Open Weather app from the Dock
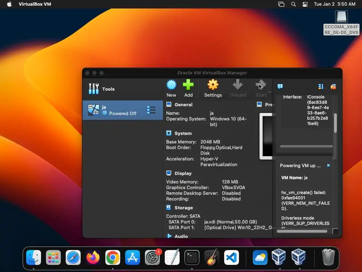The height and width of the screenshot is (272, 362). 260,257
